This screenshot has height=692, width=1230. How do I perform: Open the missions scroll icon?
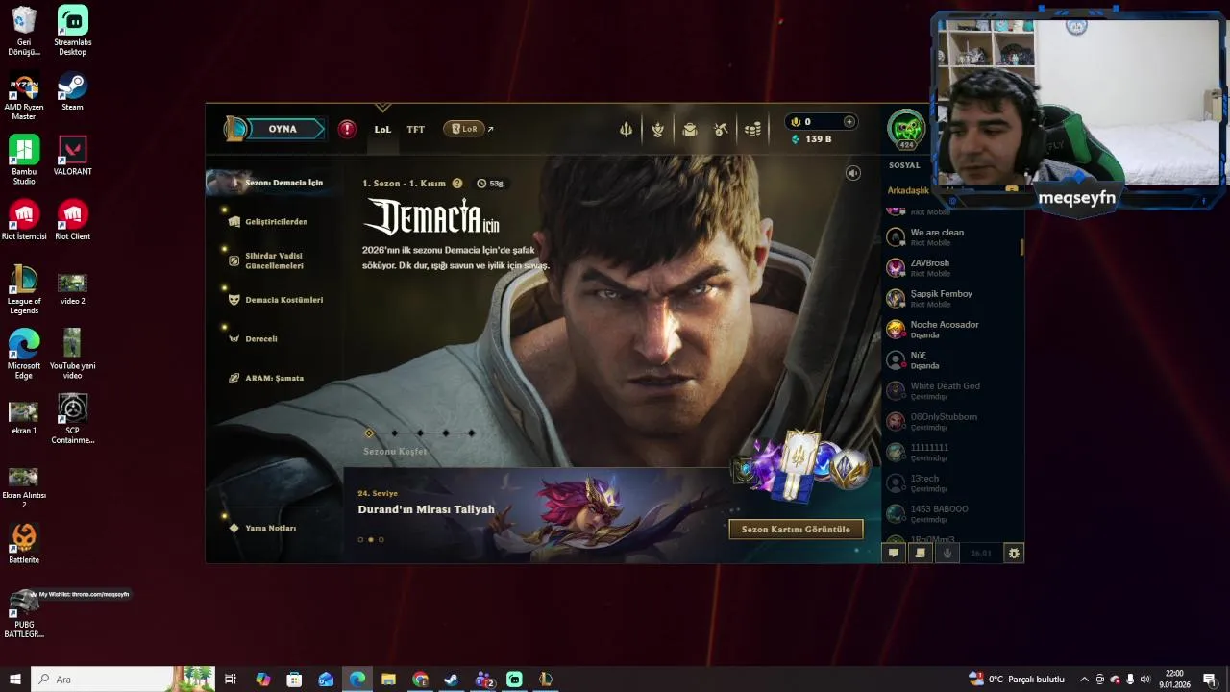coord(921,553)
